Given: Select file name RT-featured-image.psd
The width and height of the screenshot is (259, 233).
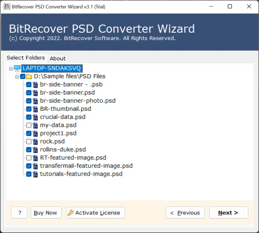Looking at the screenshot, I should point(73,158).
